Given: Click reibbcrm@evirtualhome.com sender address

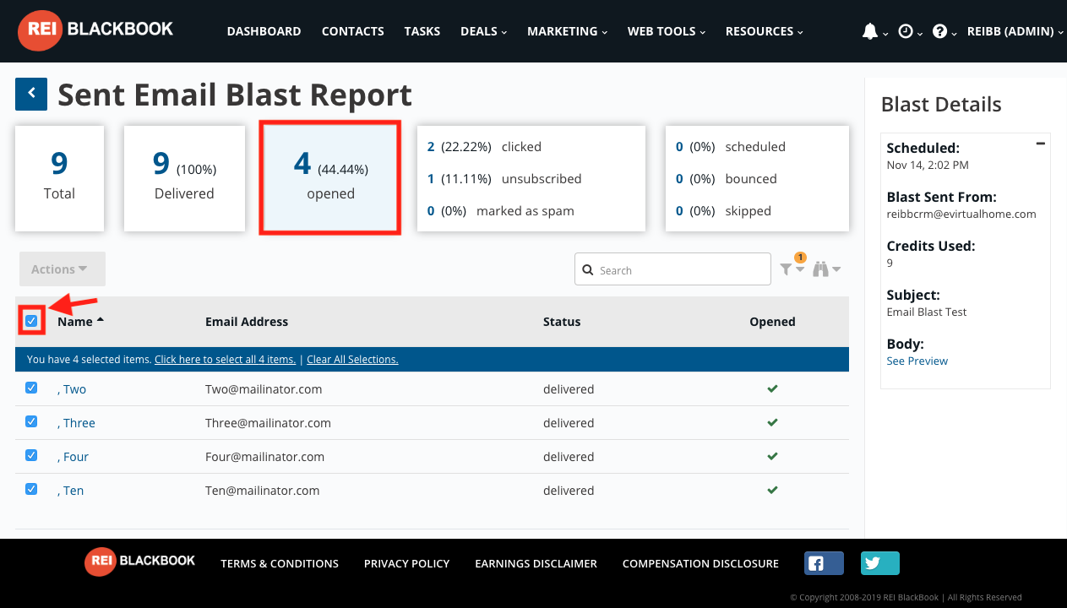Looking at the screenshot, I should tap(961, 214).
